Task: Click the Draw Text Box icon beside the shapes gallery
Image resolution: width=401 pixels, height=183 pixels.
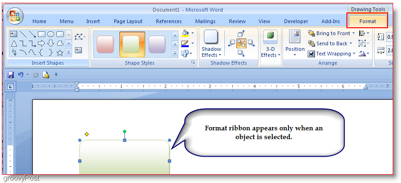Action: coord(79,50)
